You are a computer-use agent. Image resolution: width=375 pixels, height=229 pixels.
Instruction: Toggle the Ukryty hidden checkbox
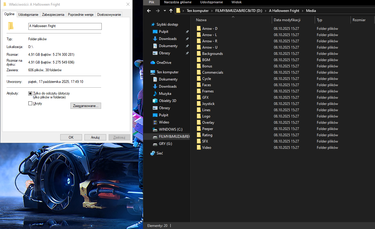pyautogui.click(x=30, y=103)
